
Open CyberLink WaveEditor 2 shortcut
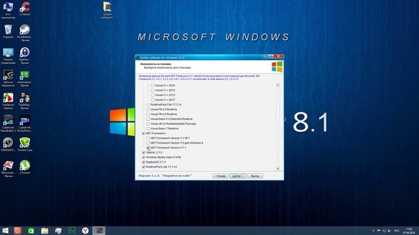(x=8, y=123)
